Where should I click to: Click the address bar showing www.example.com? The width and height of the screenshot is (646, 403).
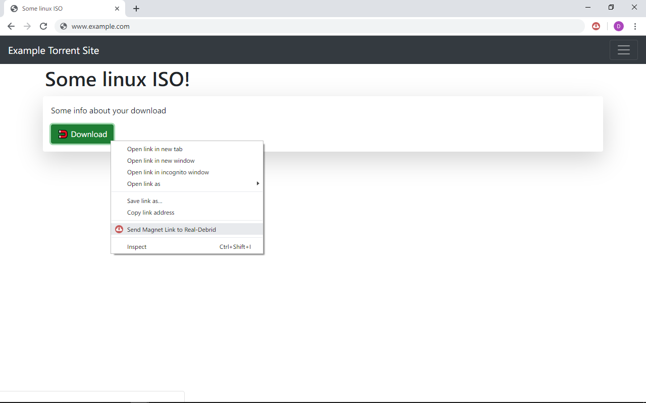click(x=101, y=26)
